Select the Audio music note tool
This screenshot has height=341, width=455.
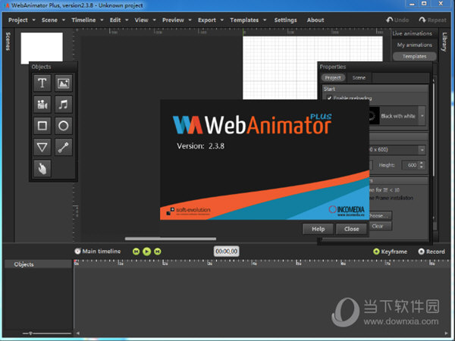coord(64,105)
